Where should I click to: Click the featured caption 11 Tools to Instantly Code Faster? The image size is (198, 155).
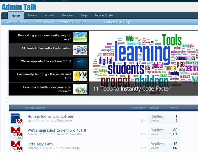click(132, 89)
